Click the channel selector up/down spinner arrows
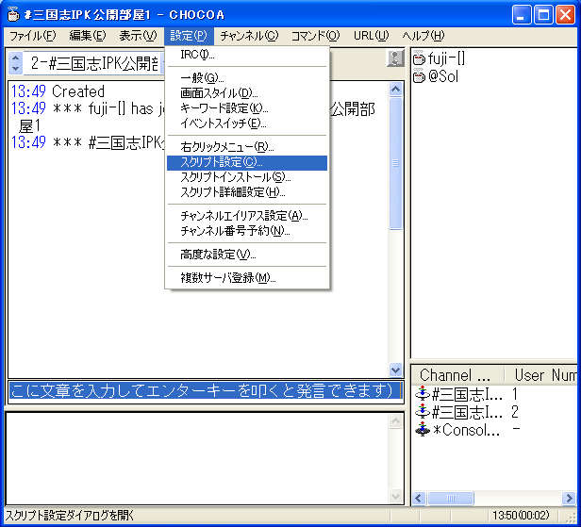This screenshot has height=527, width=581. (x=15, y=63)
